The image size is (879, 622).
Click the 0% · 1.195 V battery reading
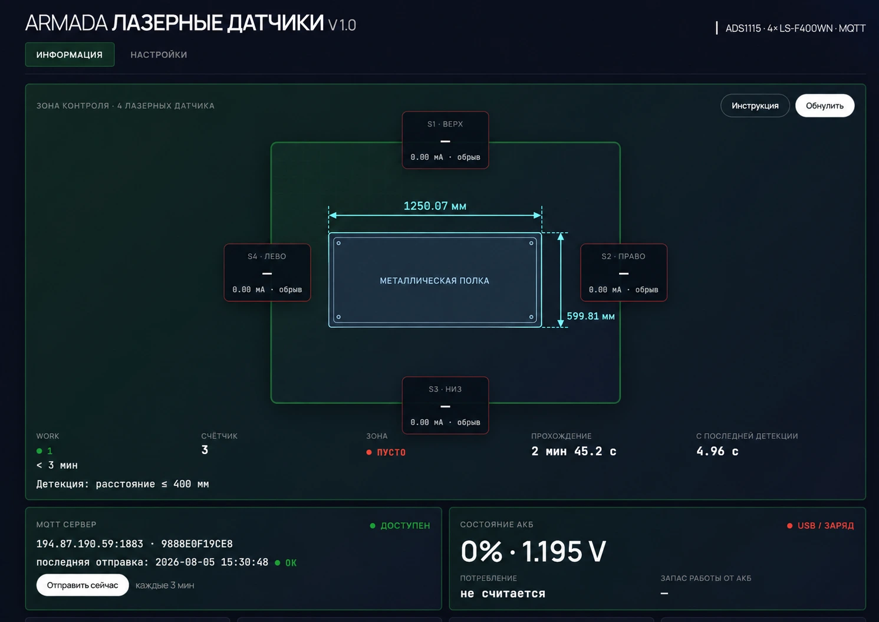coord(533,552)
